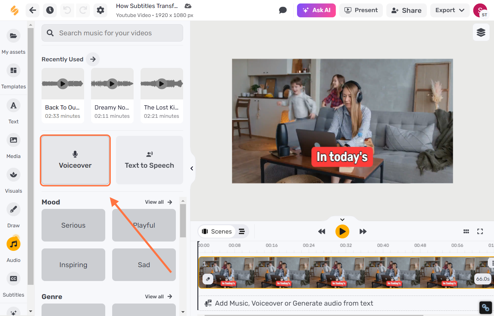Open the Media panel
This screenshot has width=494, height=316.
14,146
